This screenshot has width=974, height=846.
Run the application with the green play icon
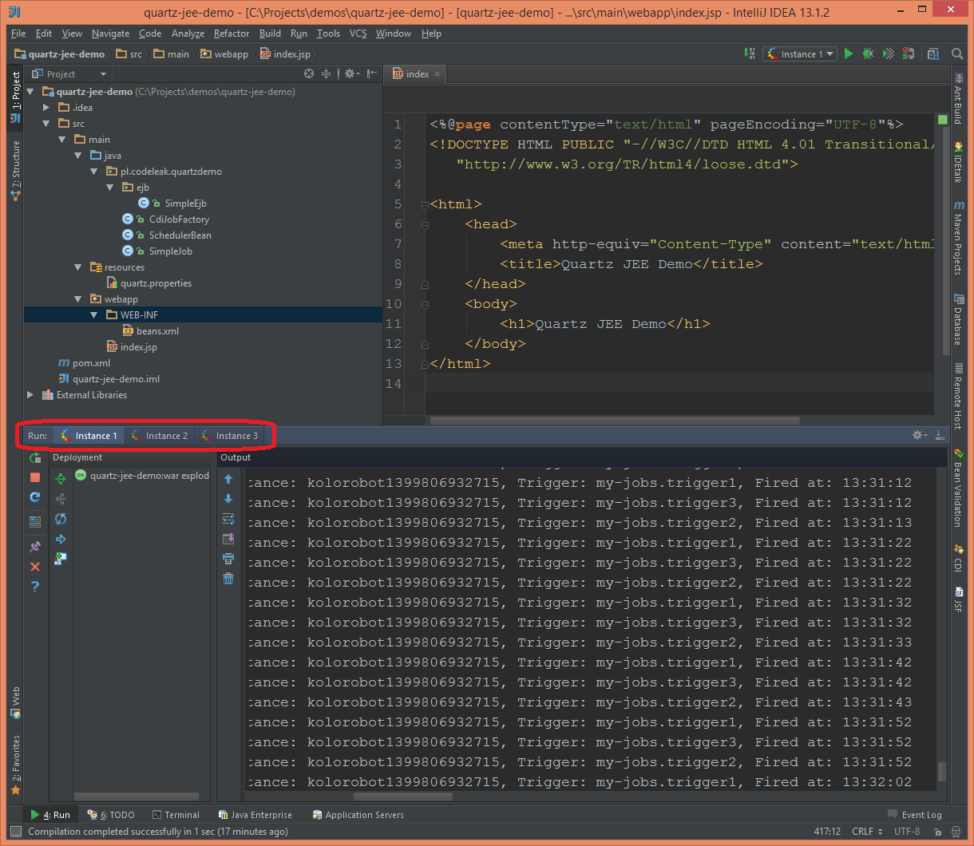[848, 53]
